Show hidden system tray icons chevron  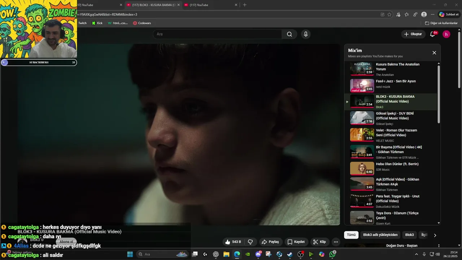416,254
